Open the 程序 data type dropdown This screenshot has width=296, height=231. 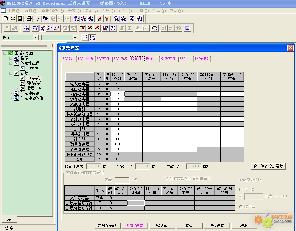[x=36, y=38]
